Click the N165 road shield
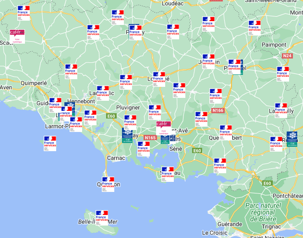 pos(150,138)
